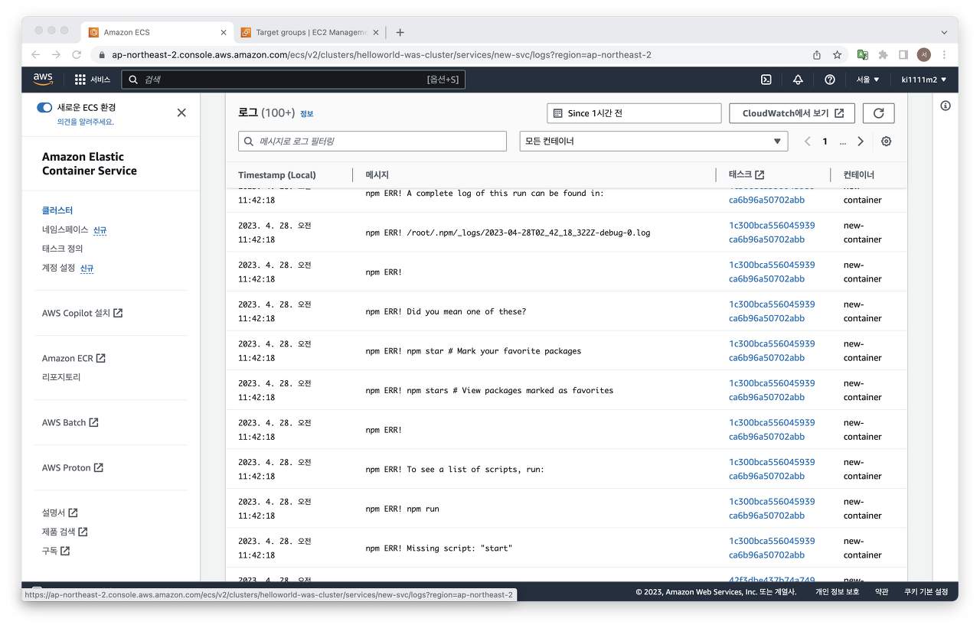
Task: Bookmark this page with star icon
Action: pyautogui.click(x=838, y=55)
